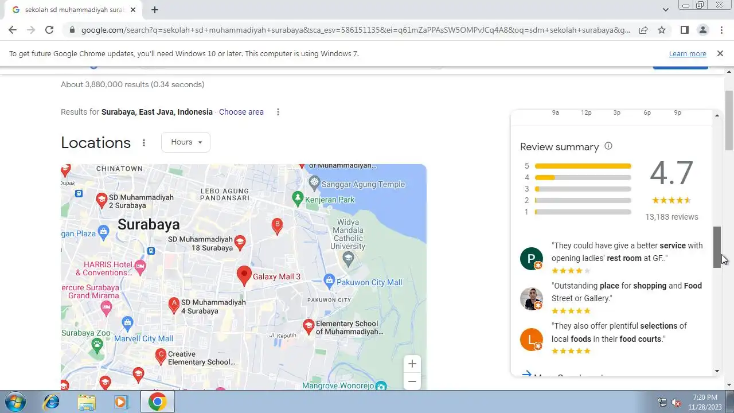Bookmark this page with the star icon
This screenshot has height=413, width=734.
point(662,30)
